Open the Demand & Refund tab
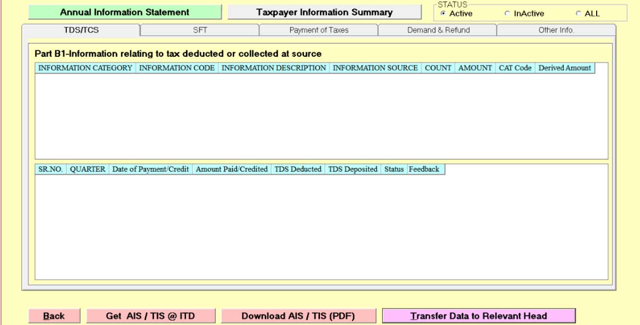Image resolution: width=640 pixels, height=325 pixels. coord(438,30)
